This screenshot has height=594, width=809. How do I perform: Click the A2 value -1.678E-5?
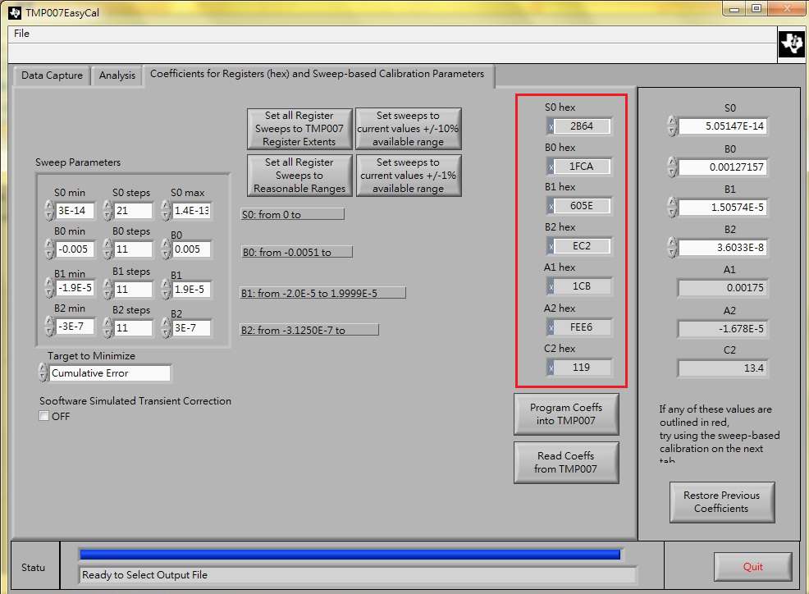(723, 329)
